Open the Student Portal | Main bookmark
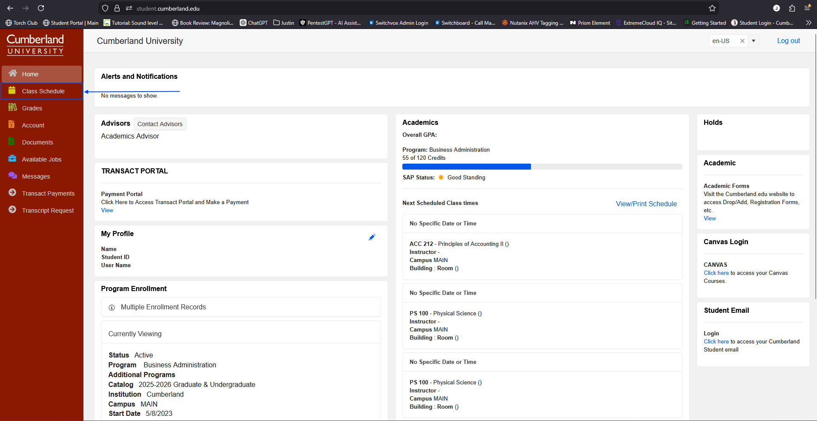Image resolution: width=817 pixels, height=421 pixels. pos(71,23)
